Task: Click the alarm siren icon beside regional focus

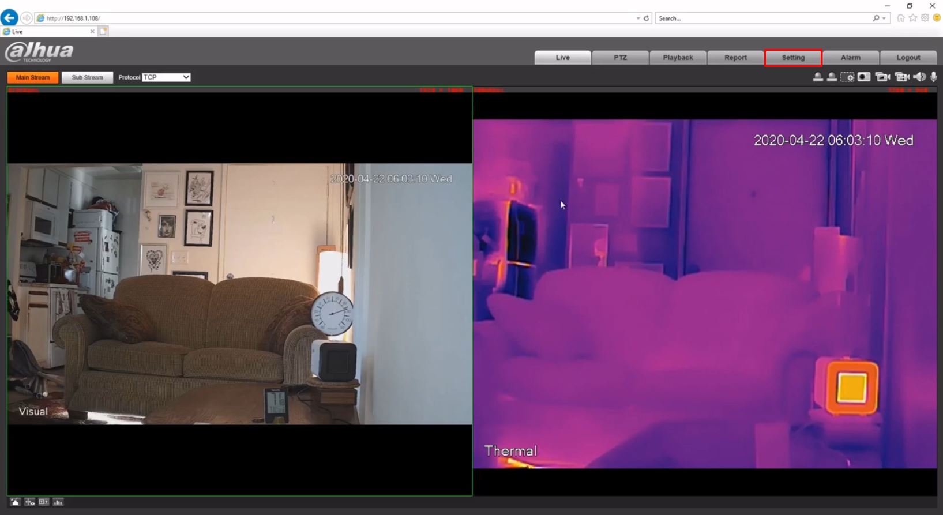Action: tap(832, 77)
